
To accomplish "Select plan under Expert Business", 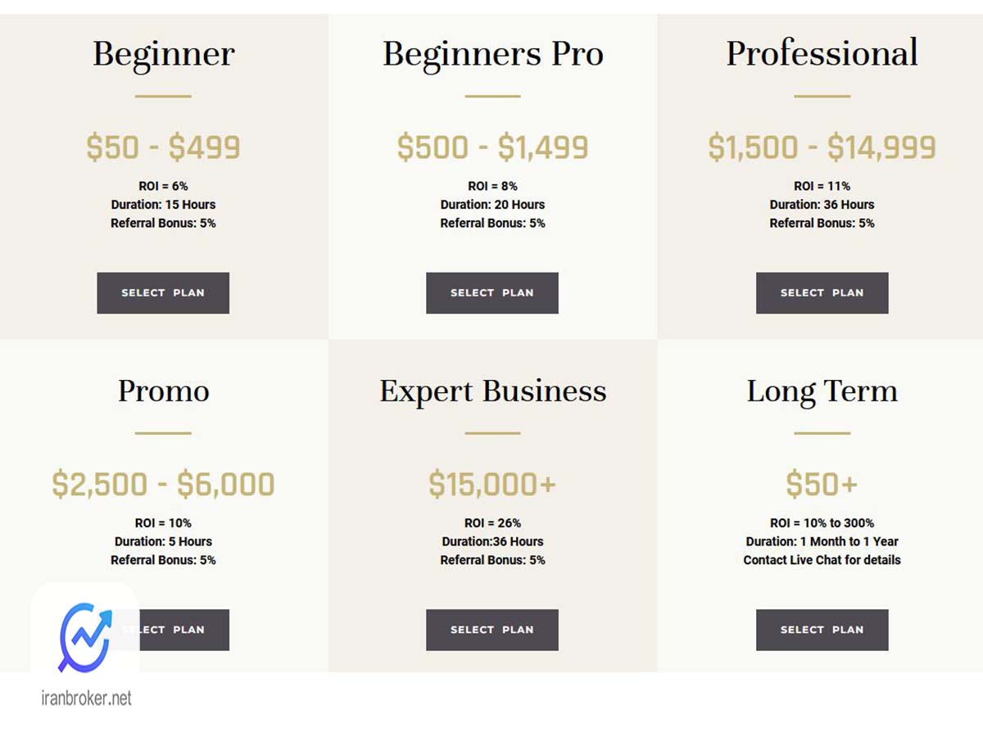I will click(x=492, y=630).
